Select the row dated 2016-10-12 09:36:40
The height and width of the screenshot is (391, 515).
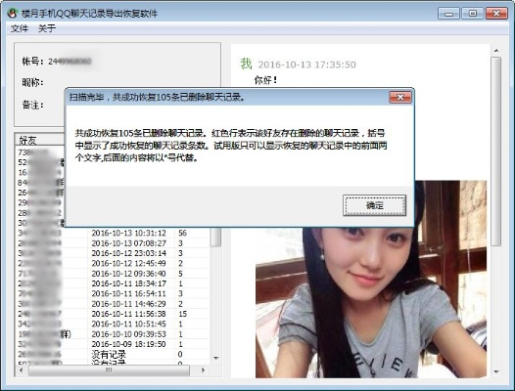[x=113, y=274]
